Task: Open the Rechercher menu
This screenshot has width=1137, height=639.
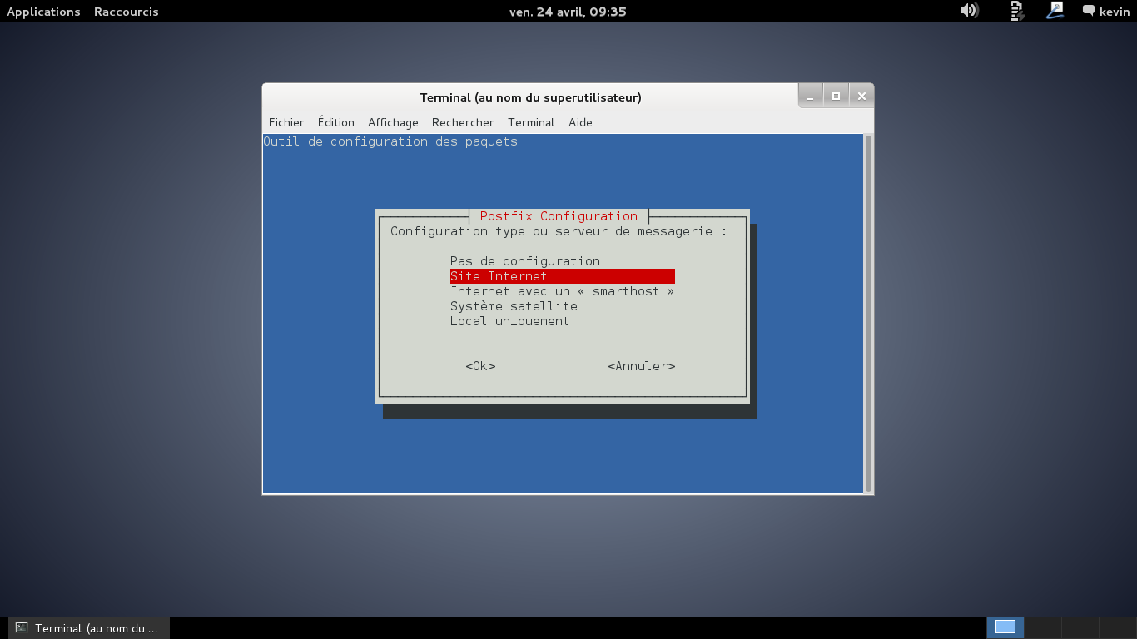Action: tap(463, 122)
